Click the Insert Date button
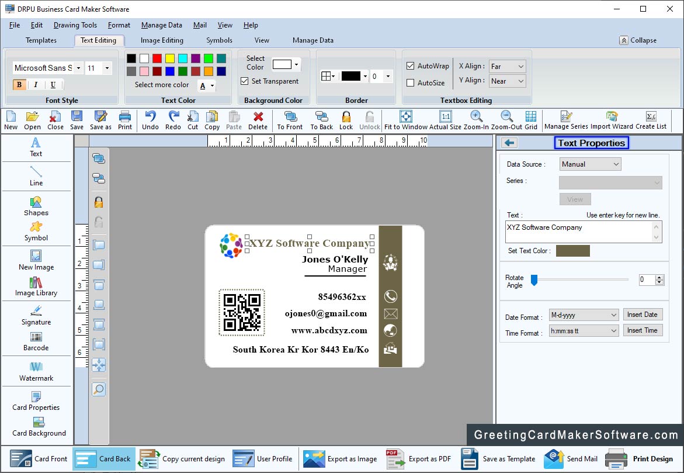 (642, 315)
